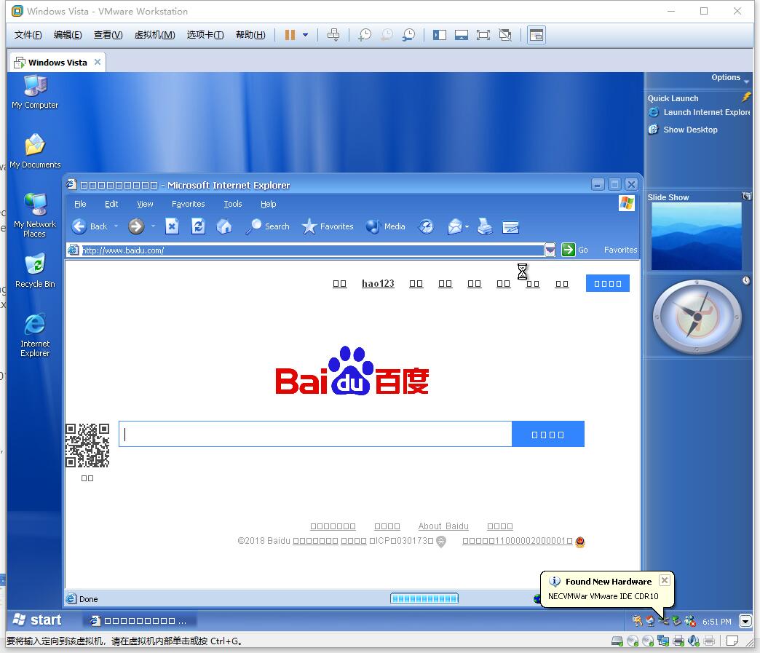Open the Search pane in IE
Image resolution: width=760 pixels, height=653 pixels.
tap(268, 226)
